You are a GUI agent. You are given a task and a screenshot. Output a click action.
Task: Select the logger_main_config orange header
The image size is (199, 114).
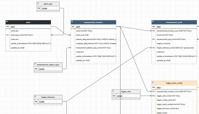174,83
